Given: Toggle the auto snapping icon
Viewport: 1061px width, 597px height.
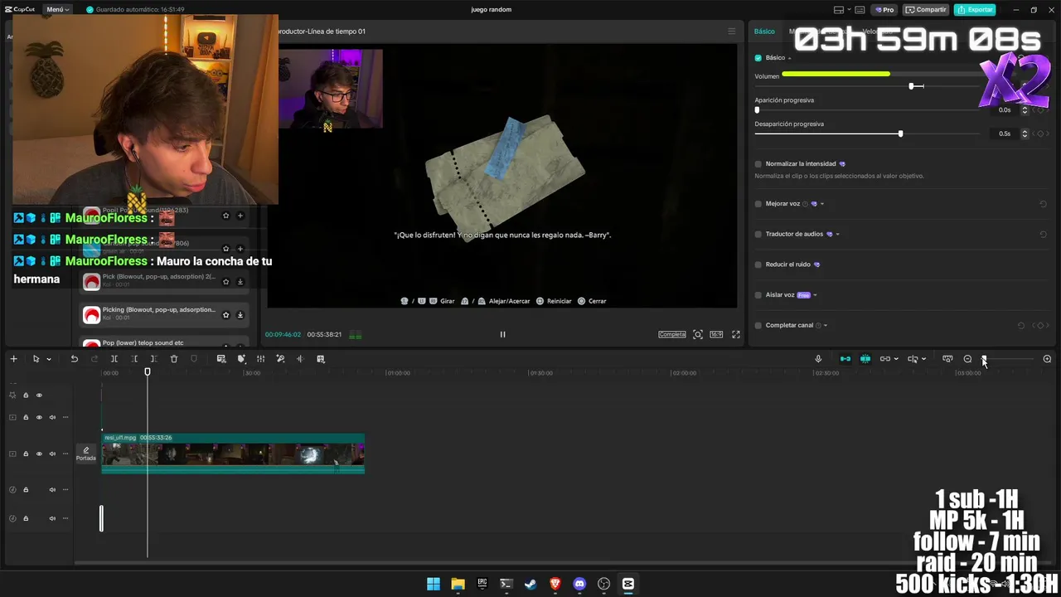Looking at the screenshot, I should (865, 359).
